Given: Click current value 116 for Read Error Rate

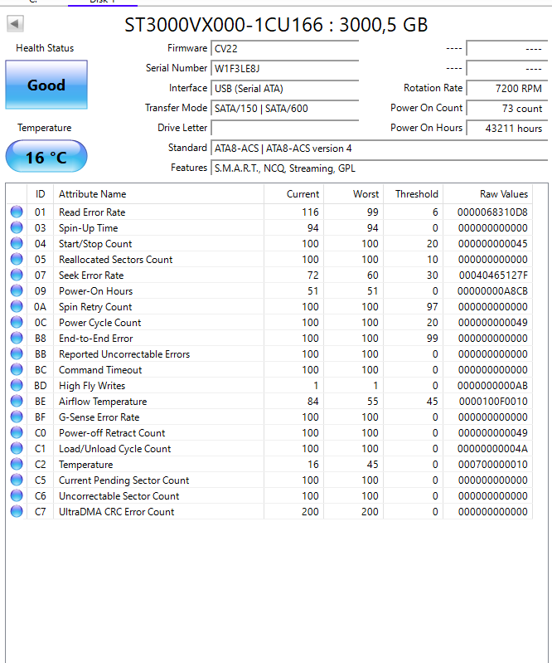Looking at the screenshot, I should coord(310,212).
